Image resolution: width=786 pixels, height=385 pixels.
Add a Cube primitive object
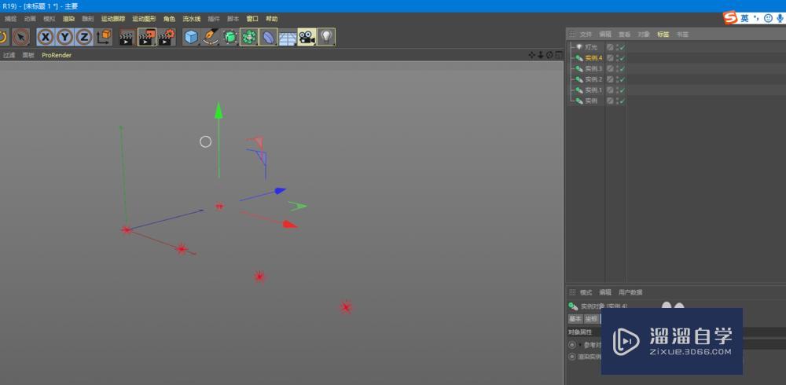(191, 37)
